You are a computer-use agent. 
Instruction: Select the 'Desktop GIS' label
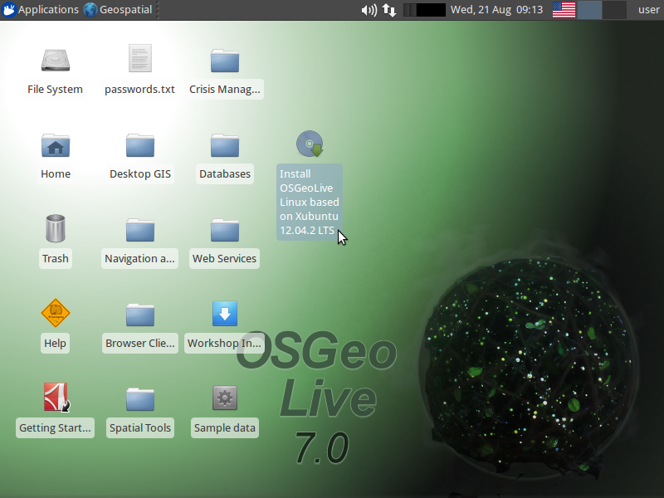click(x=140, y=174)
